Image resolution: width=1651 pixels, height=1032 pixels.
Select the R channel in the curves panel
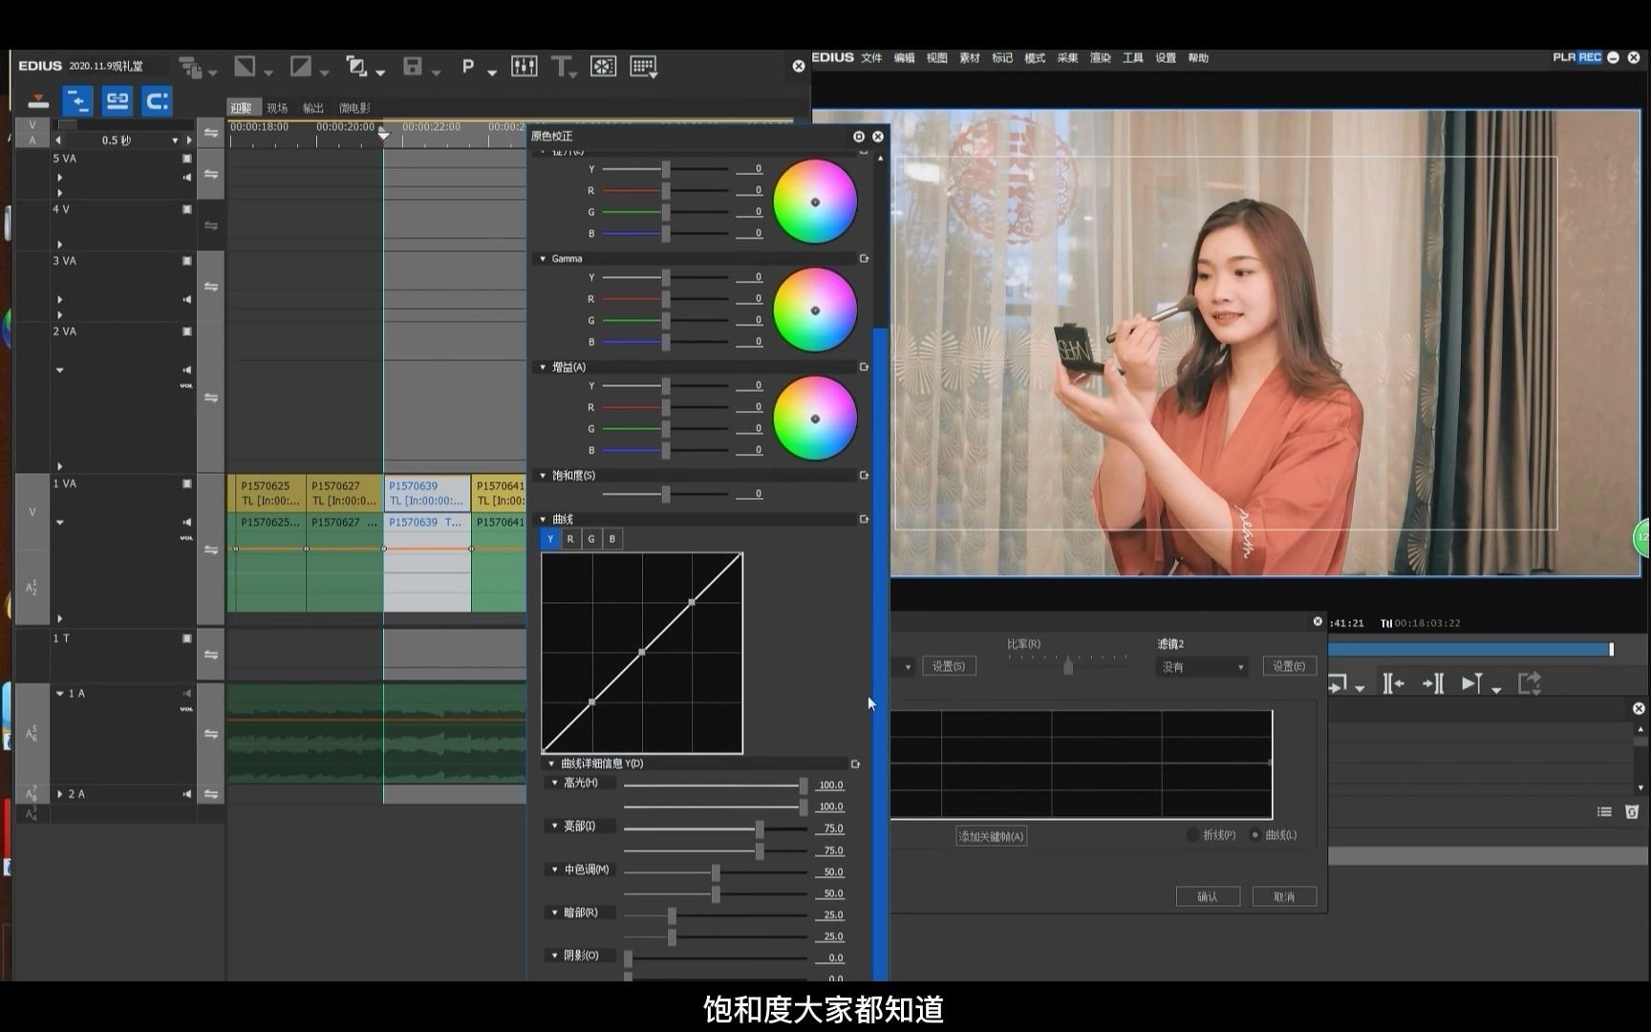click(570, 538)
